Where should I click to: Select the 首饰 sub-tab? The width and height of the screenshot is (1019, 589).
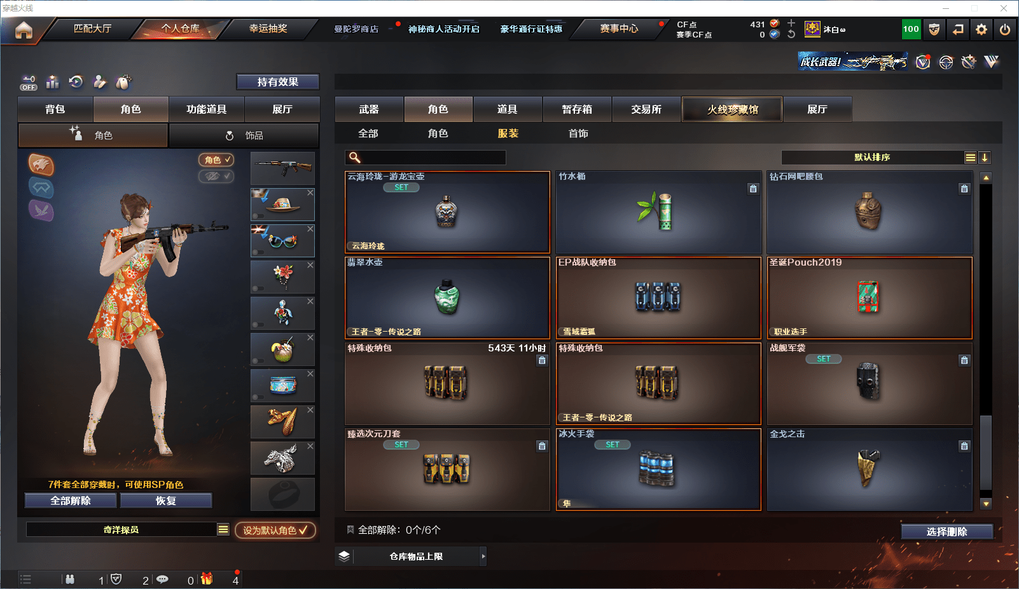point(578,133)
